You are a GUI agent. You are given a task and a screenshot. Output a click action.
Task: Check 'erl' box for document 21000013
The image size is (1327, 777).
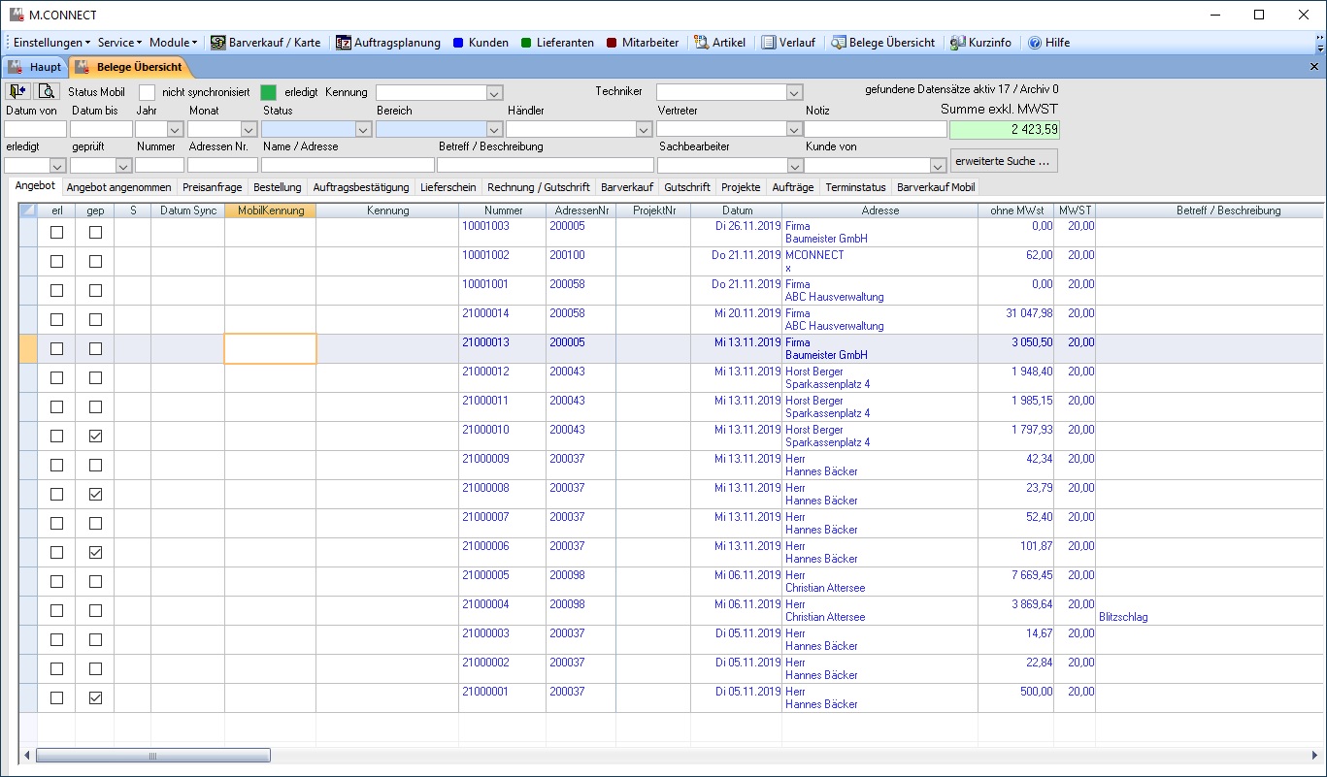click(x=57, y=348)
